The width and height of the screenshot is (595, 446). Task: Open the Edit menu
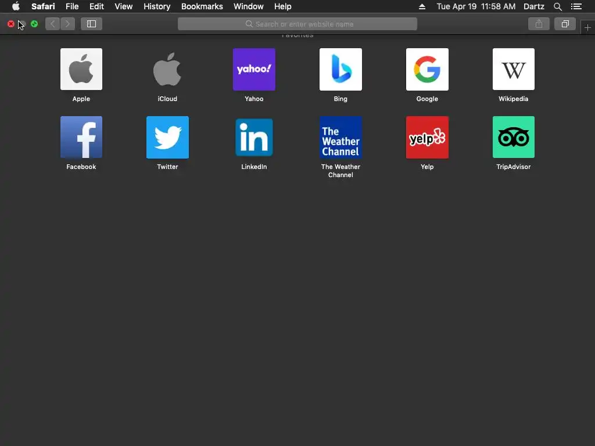click(x=96, y=6)
